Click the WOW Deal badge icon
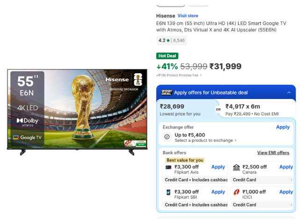This screenshot has width=304, height=224. coord(166,92)
